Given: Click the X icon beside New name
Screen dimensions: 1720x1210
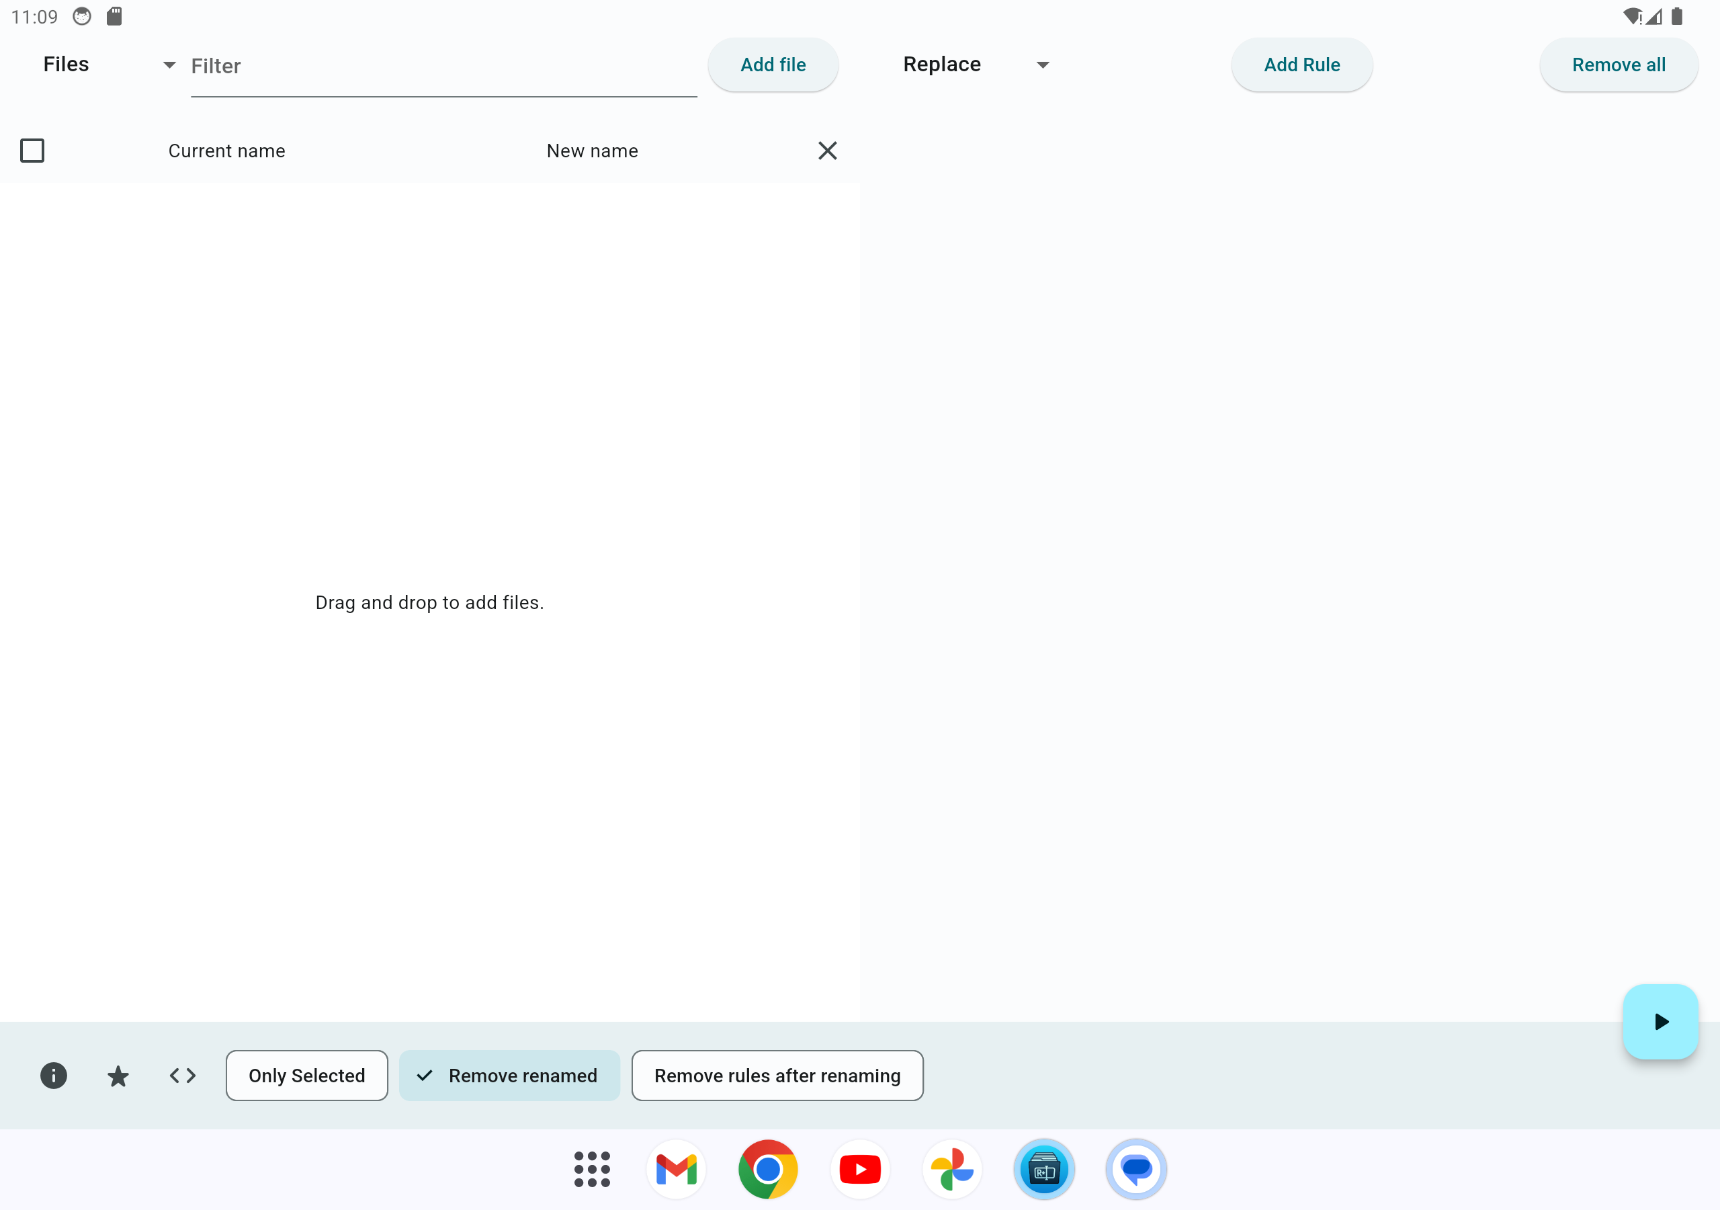Looking at the screenshot, I should click(827, 151).
